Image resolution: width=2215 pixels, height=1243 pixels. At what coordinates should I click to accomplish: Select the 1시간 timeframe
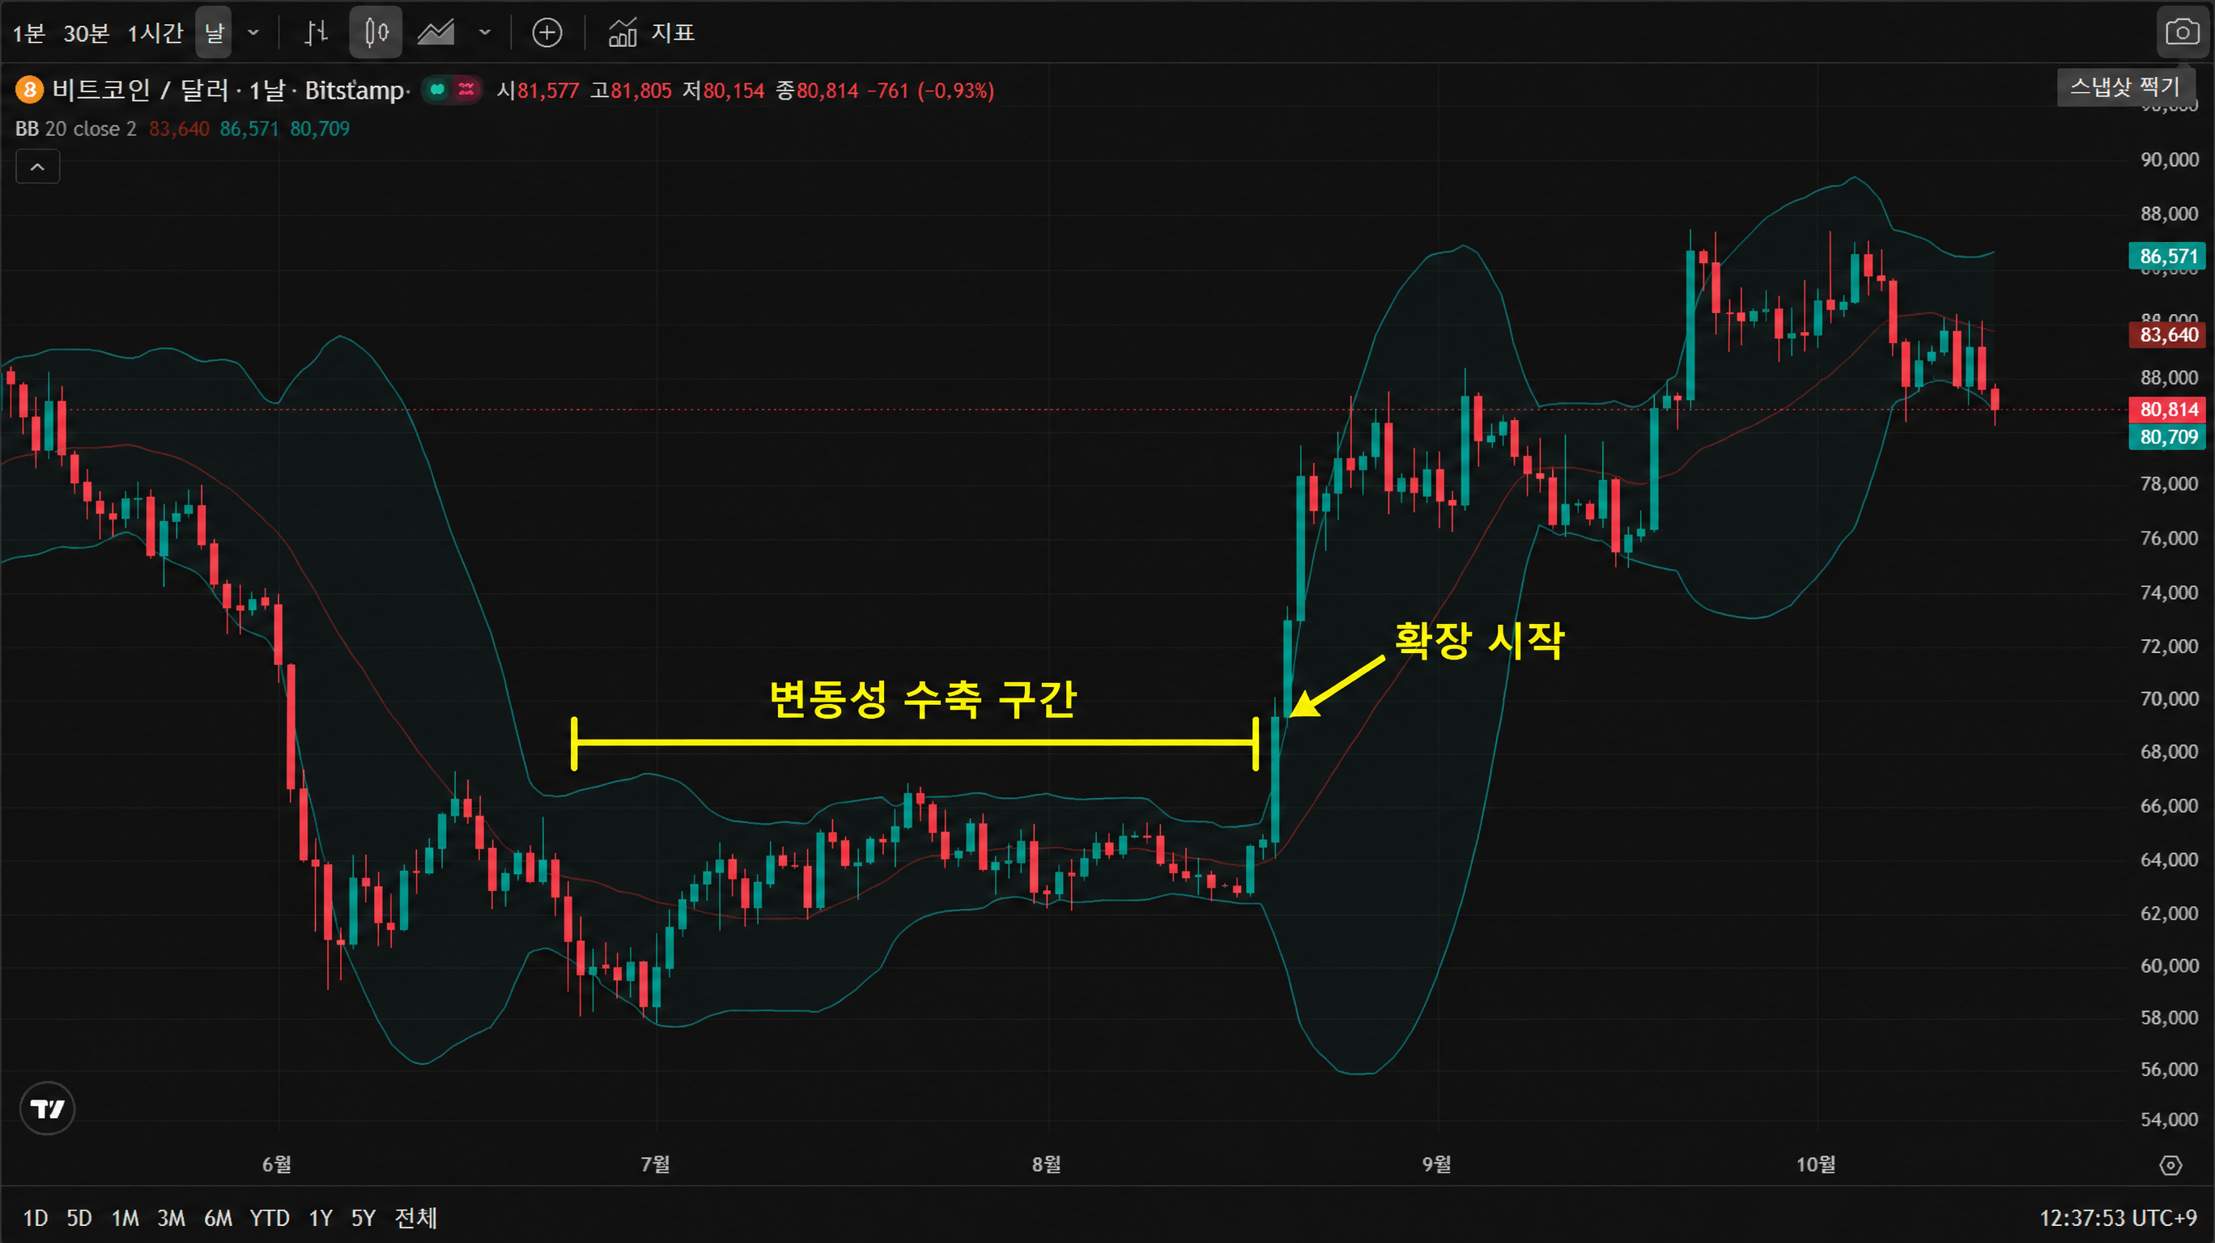155,32
